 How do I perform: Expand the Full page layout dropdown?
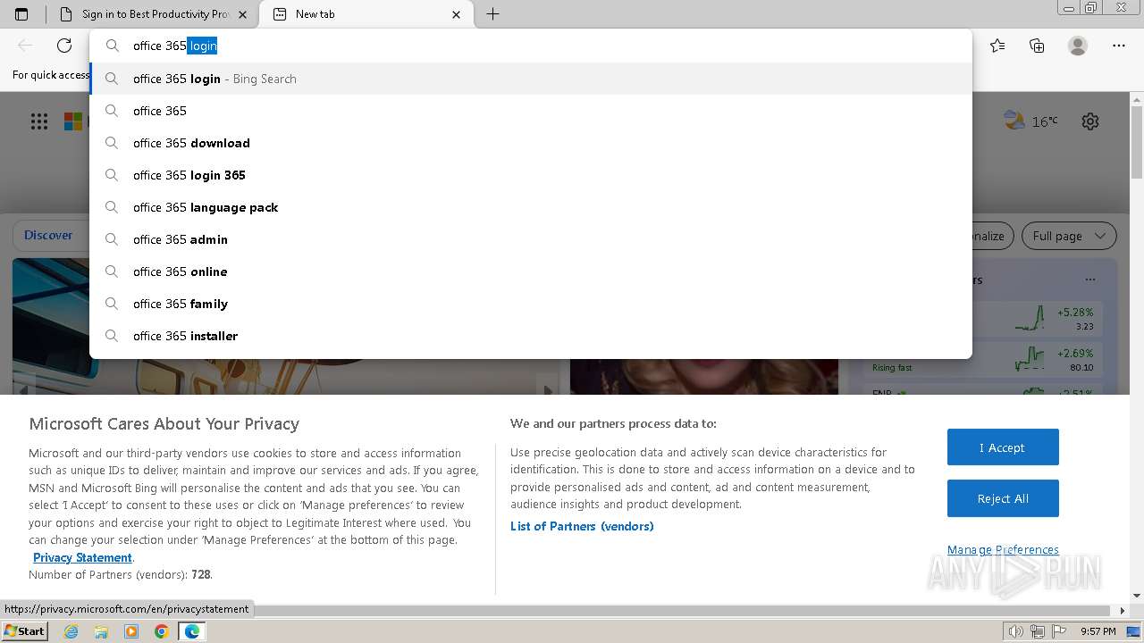point(1069,236)
